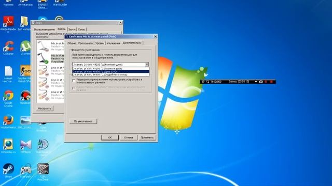The height and width of the screenshot is (186, 332).
Task: Select the Line in at front device row
Action: [50, 71]
